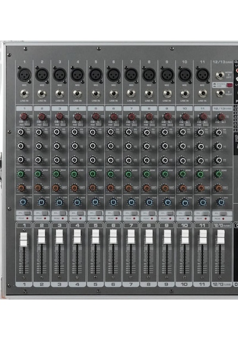Click the blue pan knob on channel 10
The image size is (238, 340).
(x=184, y=202)
